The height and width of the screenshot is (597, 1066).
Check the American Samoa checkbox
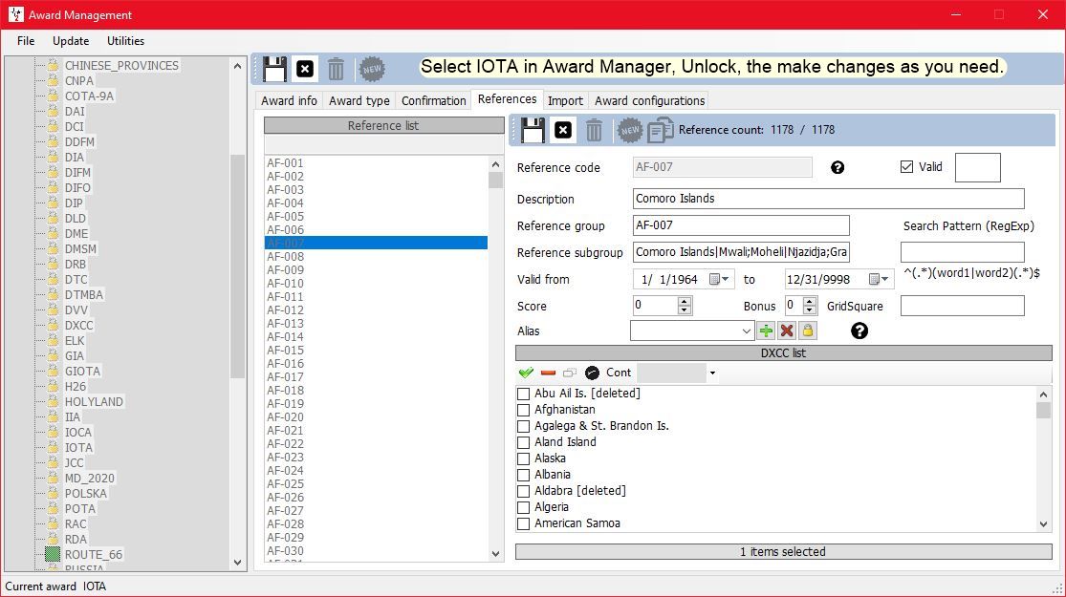click(x=524, y=523)
